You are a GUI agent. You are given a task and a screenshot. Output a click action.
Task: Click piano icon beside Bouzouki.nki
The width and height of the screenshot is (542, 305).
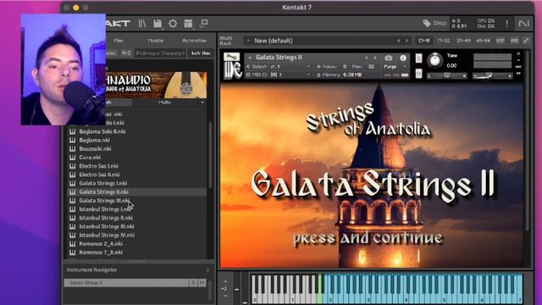click(x=72, y=149)
